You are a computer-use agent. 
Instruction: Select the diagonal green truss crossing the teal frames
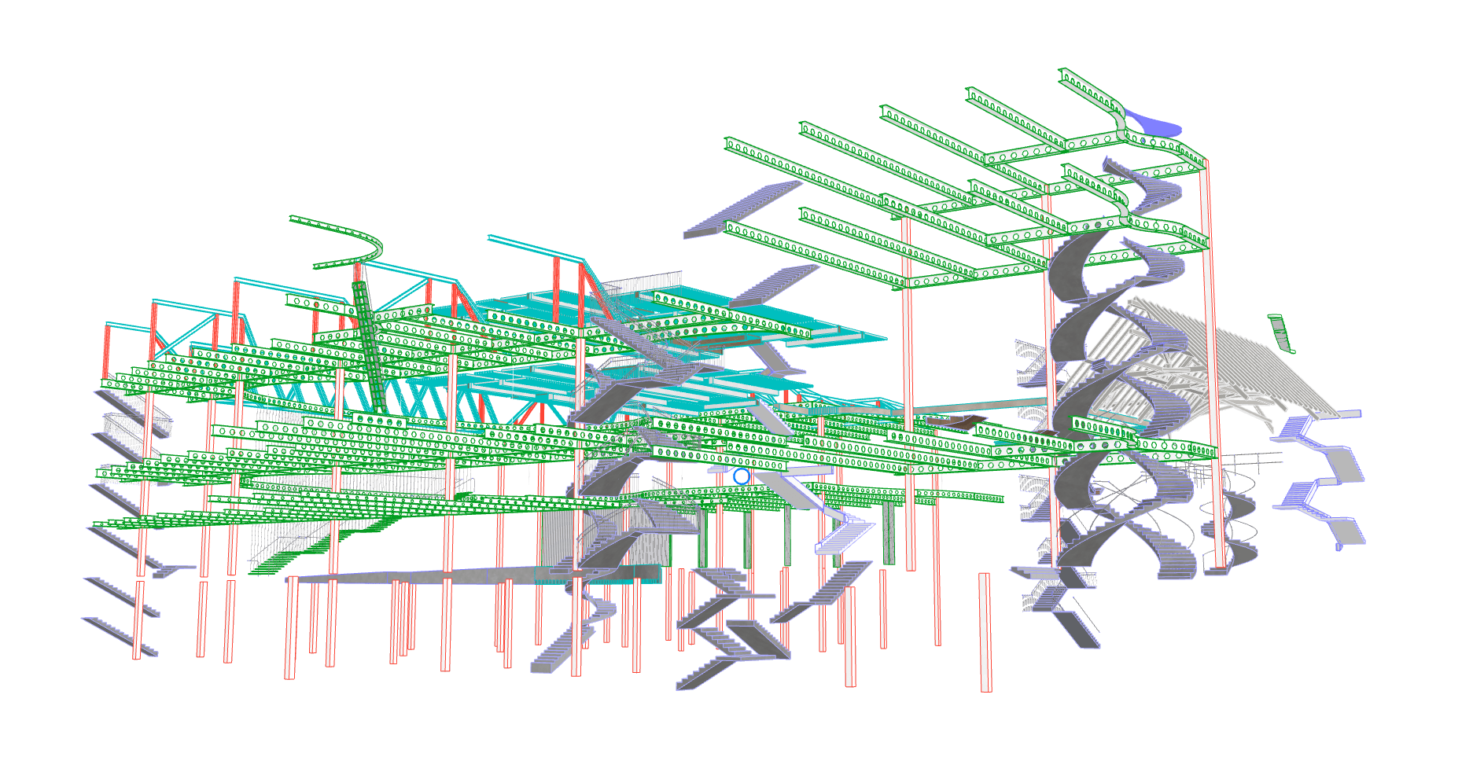(370, 346)
